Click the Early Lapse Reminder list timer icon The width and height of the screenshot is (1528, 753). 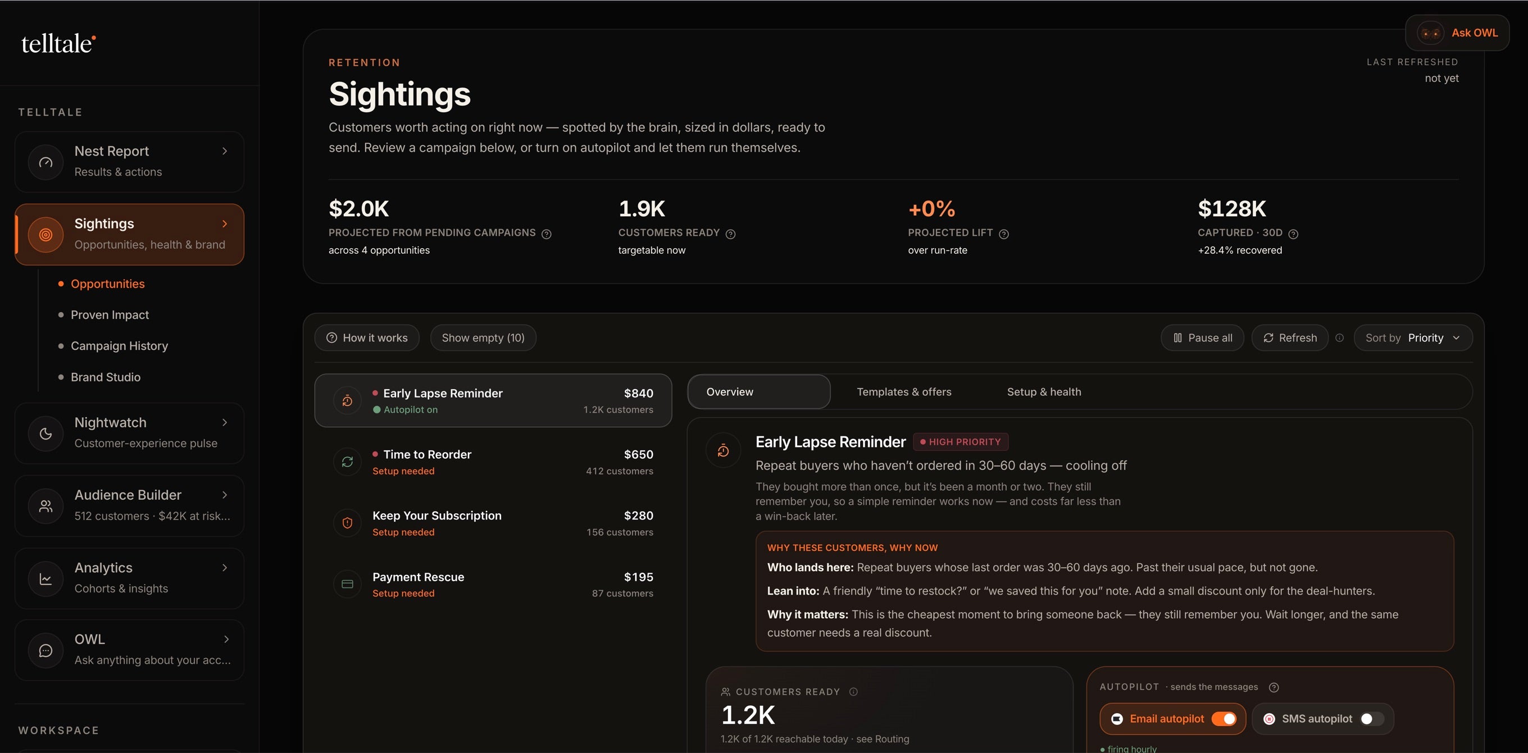[x=348, y=401]
